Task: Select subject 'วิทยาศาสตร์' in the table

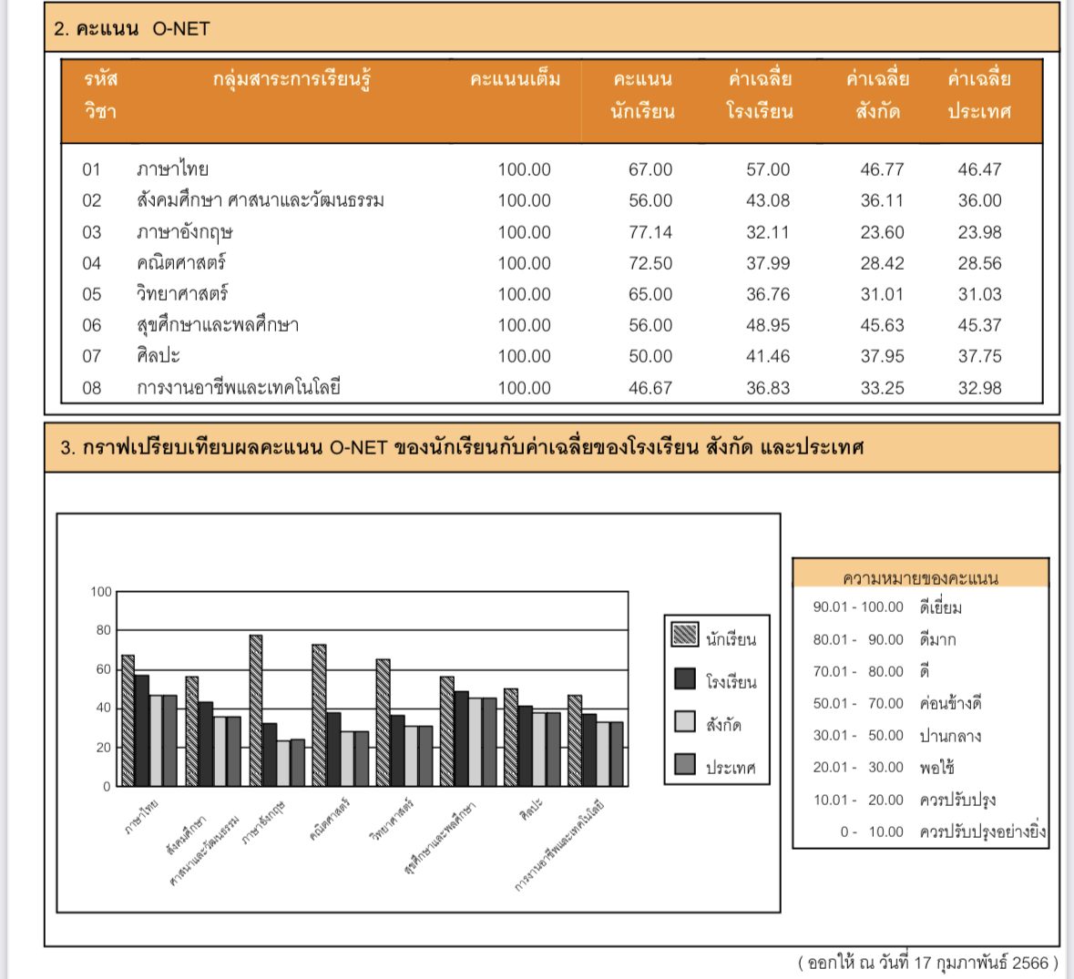Action: [182, 293]
